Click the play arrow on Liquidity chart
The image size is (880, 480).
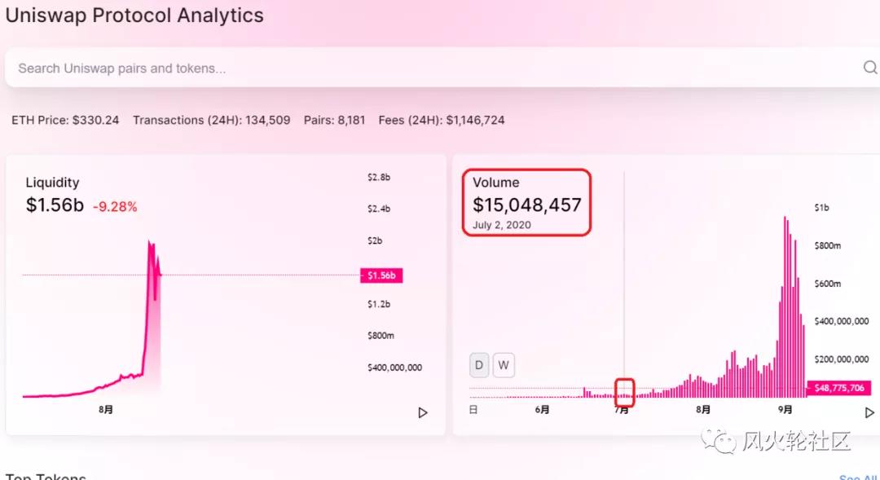click(423, 412)
